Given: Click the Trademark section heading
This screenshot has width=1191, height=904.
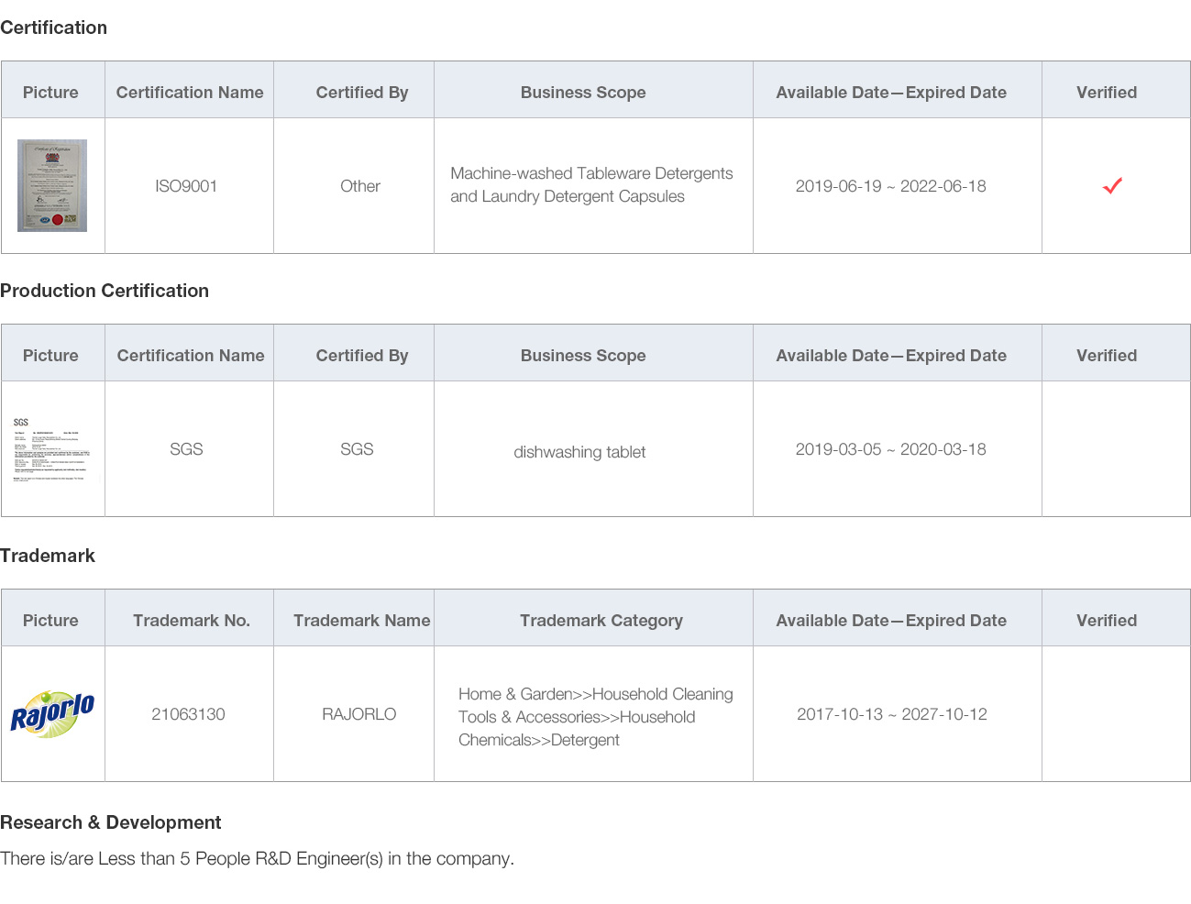Looking at the screenshot, I should tap(48, 556).
